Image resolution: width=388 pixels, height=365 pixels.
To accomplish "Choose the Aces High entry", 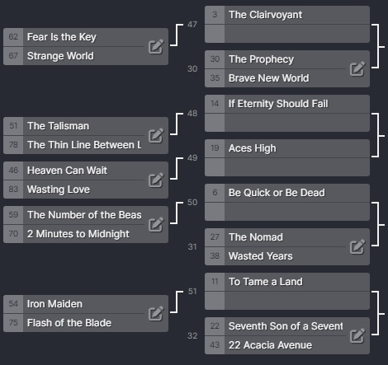I will tap(287, 148).
